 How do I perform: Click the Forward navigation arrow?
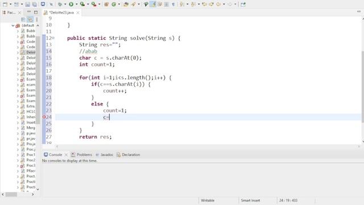pyautogui.click(x=230, y=4)
